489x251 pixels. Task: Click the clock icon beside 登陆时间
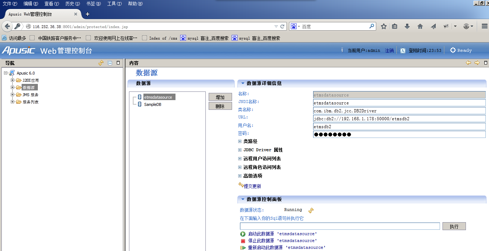[x=403, y=51]
